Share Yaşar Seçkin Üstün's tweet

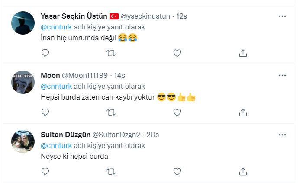pos(243,53)
